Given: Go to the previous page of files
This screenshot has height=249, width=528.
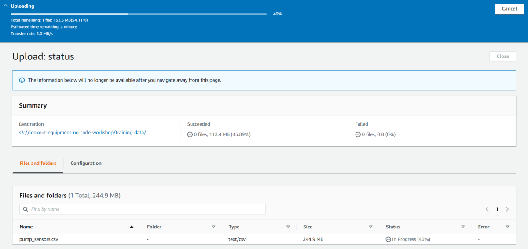Looking at the screenshot, I should (x=487, y=209).
